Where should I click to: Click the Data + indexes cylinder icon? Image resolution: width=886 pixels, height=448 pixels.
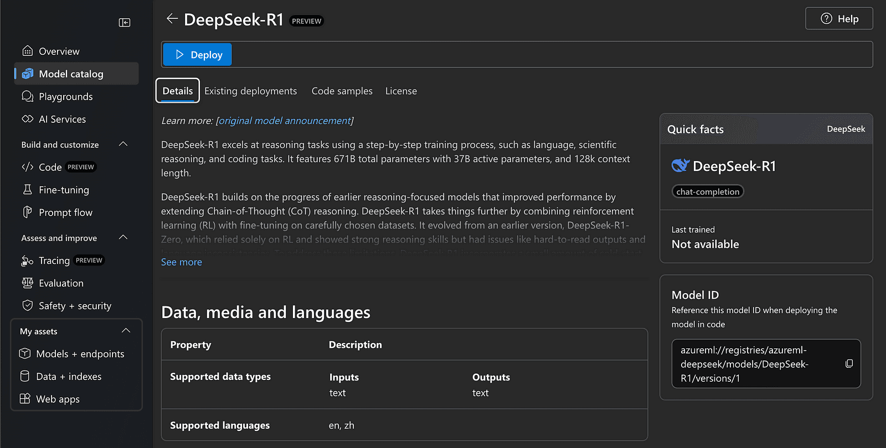25,376
